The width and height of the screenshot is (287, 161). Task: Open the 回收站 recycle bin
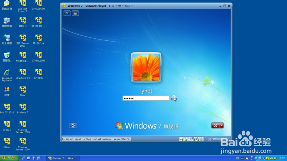tap(7, 57)
